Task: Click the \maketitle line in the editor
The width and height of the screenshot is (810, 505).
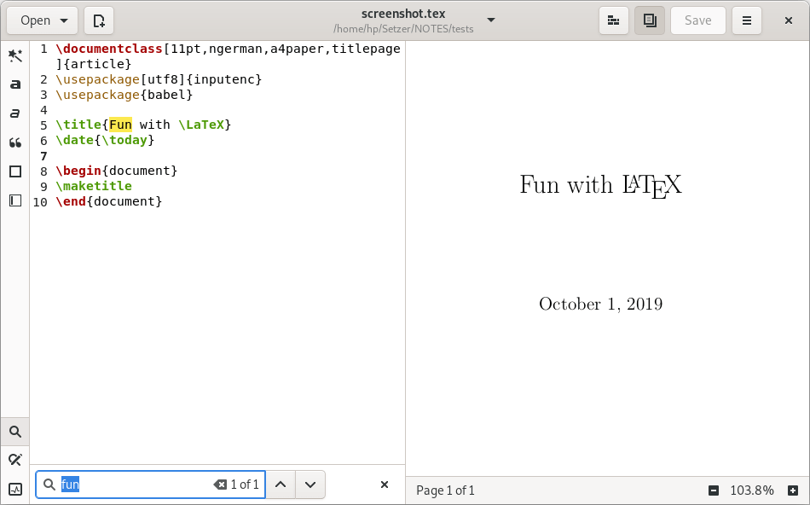Action: tap(94, 186)
